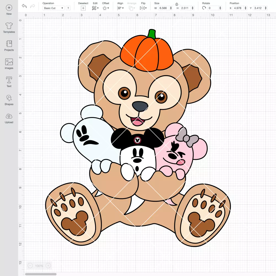Click the Redo arrow
276x276 pixels.
[x=32, y=6]
